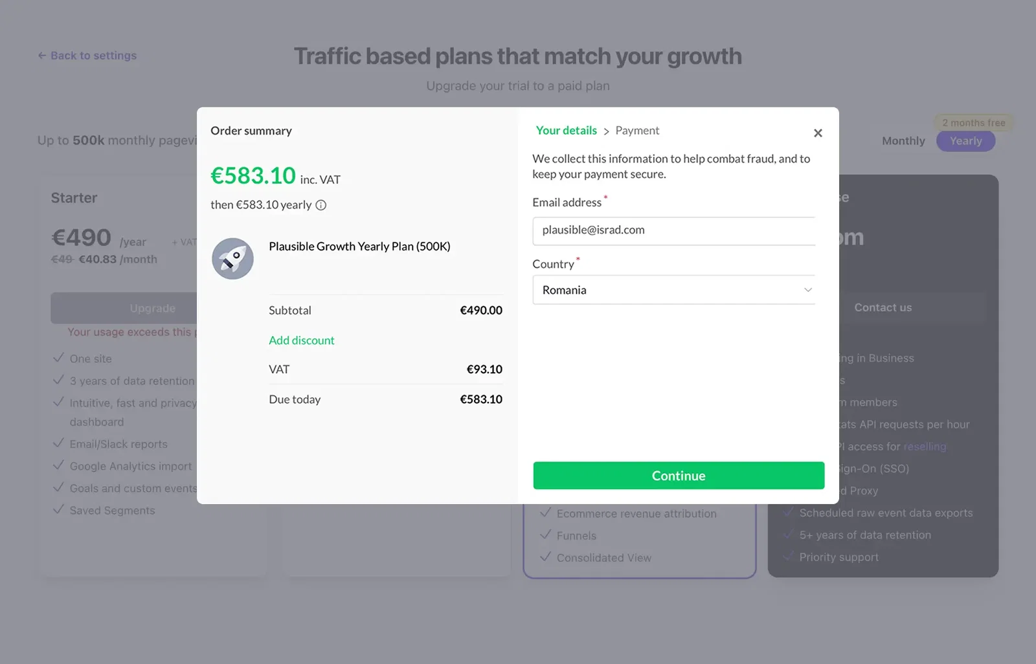Click the checkmark beside One site
Viewport: 1036px width, 664px height.
58,358
